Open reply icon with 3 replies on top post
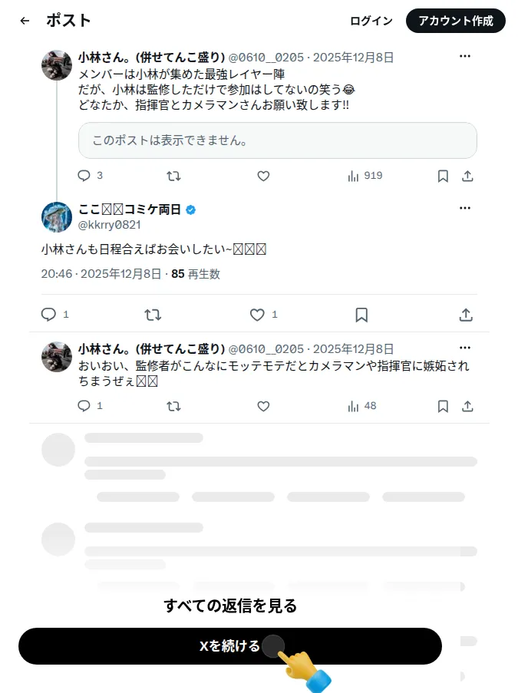Viewport: 518px width, 693px height. pos(84,176)
